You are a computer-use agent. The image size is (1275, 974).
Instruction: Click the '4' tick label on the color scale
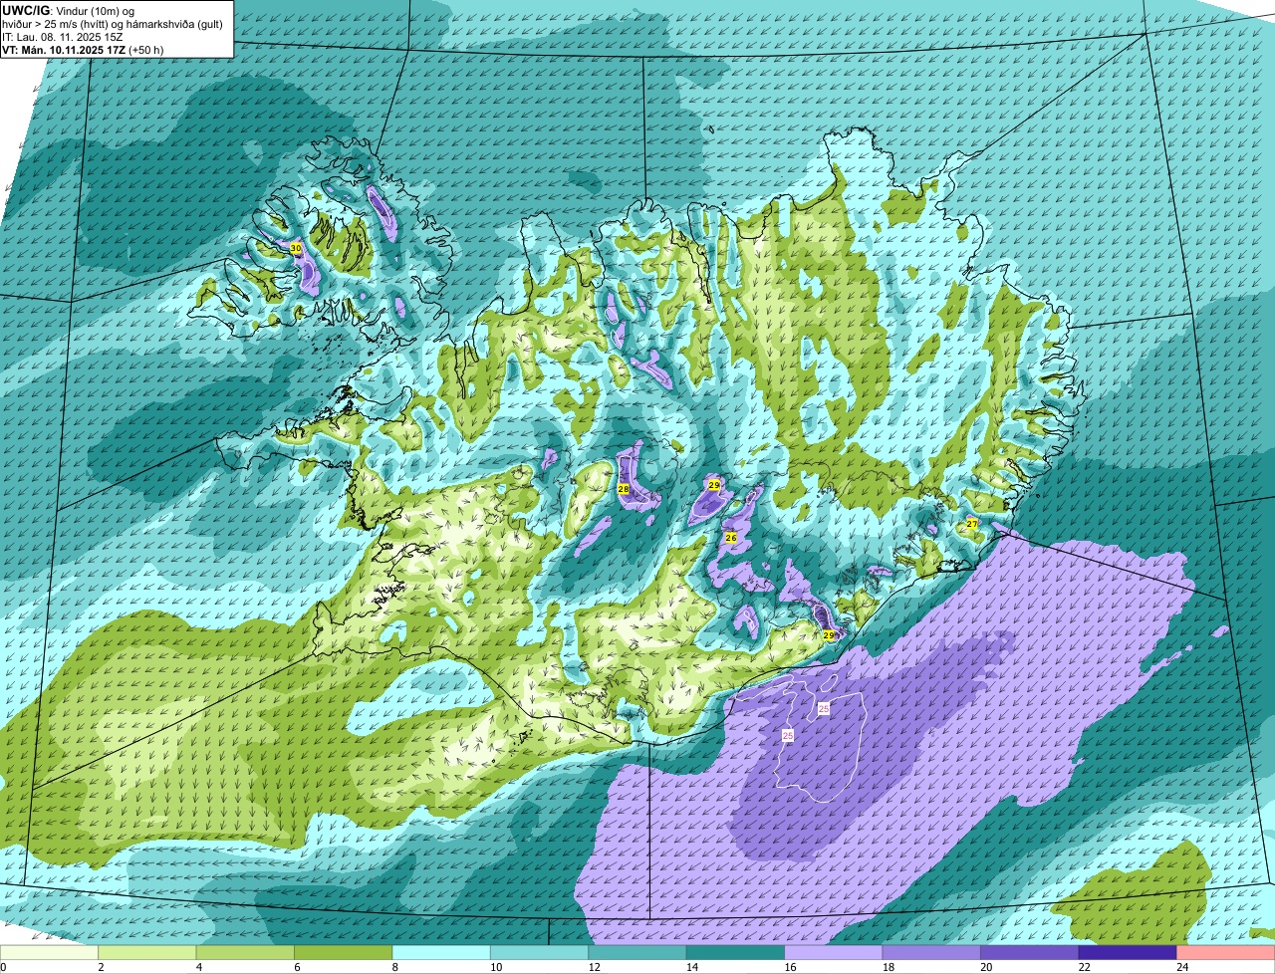click(197, 967)
